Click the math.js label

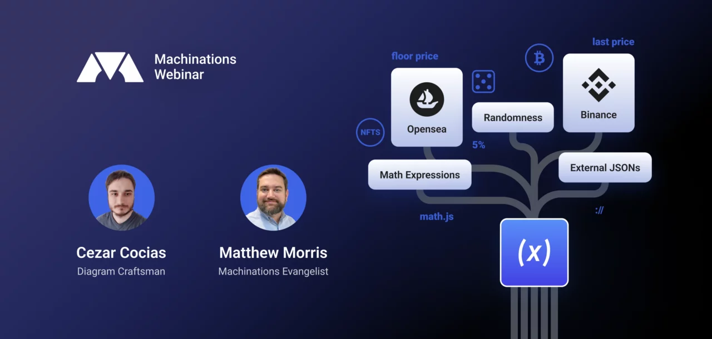coord(437,217)
